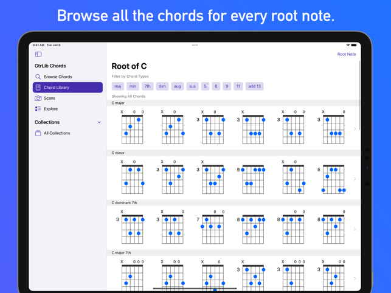The width and height of the screenshot is (391, 293).
Task: Toggle the sidebar panel icon
Action: [38, 54]
